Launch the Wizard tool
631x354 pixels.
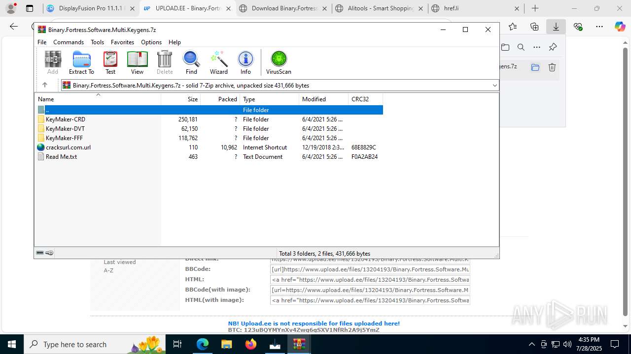tap(218, 63)
